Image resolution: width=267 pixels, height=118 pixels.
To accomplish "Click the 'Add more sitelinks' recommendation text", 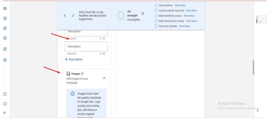I will click(168, 26).
